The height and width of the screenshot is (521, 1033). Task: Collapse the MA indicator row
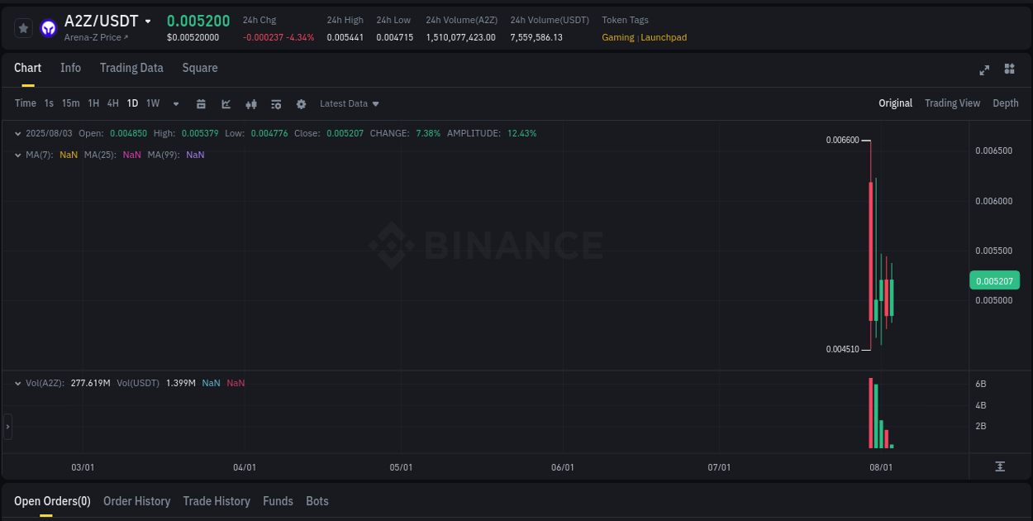point(17,155)
